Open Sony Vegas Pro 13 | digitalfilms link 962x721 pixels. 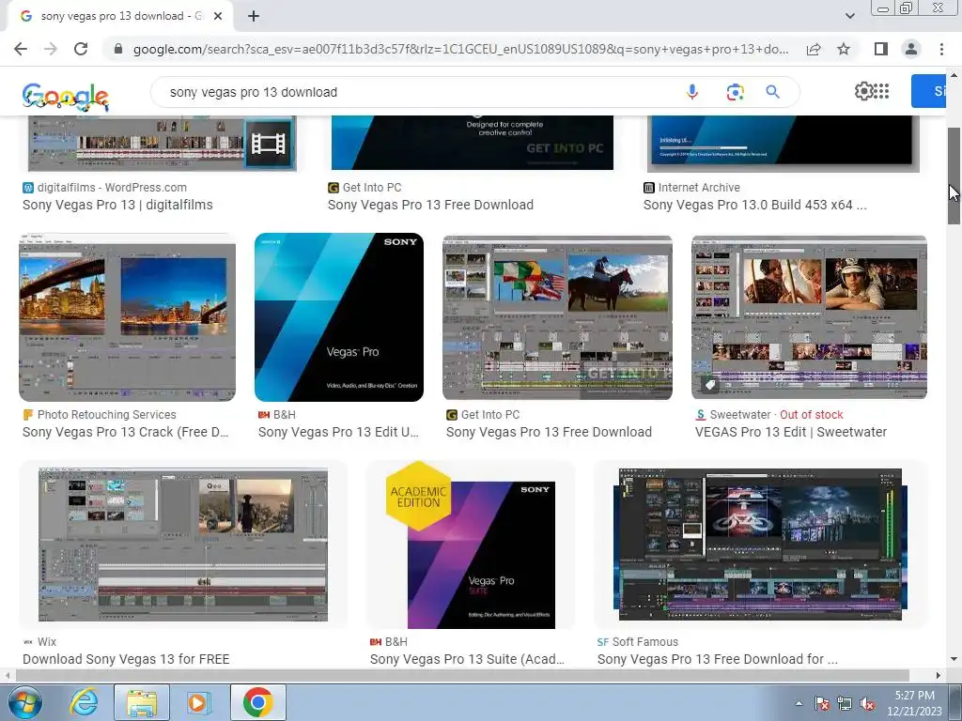click(x=117, y=205)
